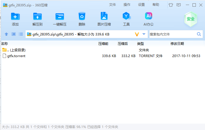This screenshot has width=205, height=130.
Task: Click the 333.2 KB compressed size cell
Action: click(x=128, y=56)
